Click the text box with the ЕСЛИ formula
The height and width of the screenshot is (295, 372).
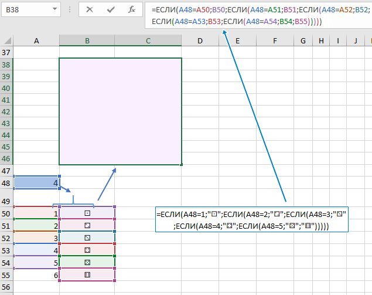pos(252,220)
